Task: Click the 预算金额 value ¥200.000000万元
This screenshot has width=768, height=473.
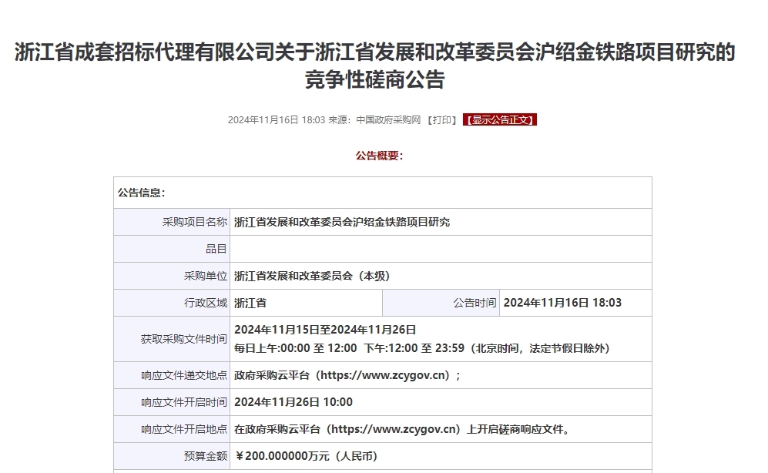Action: tap(306, 456)
